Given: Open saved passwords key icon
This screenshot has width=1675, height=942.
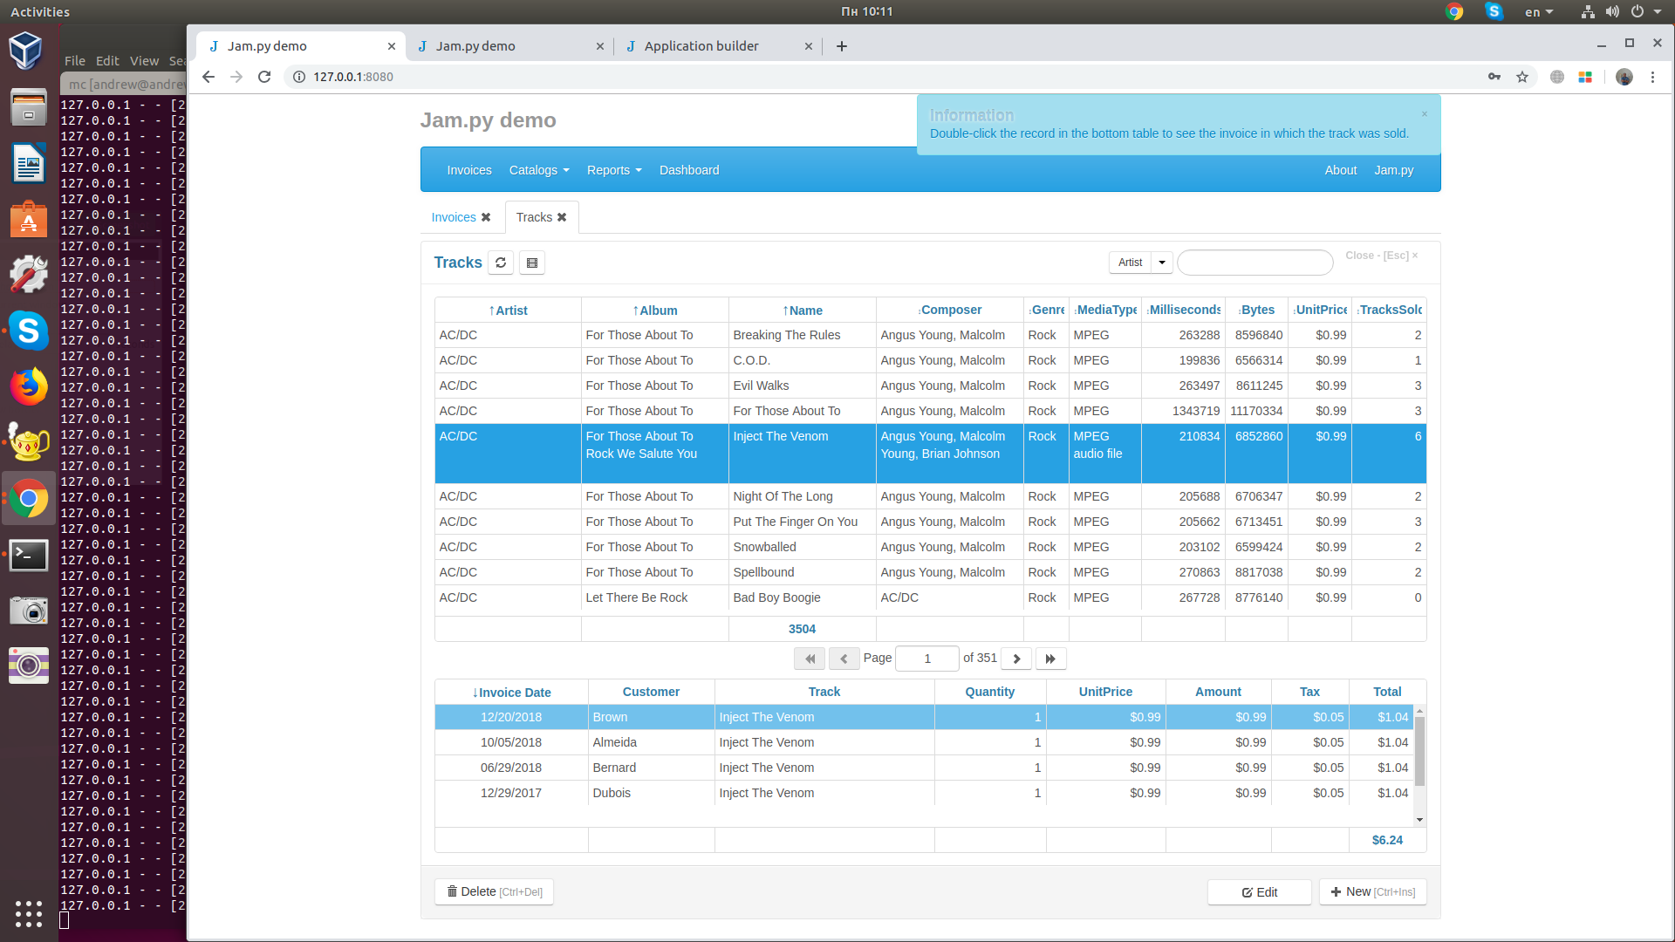Looking at the screenshot, I should pos(1494,77).
